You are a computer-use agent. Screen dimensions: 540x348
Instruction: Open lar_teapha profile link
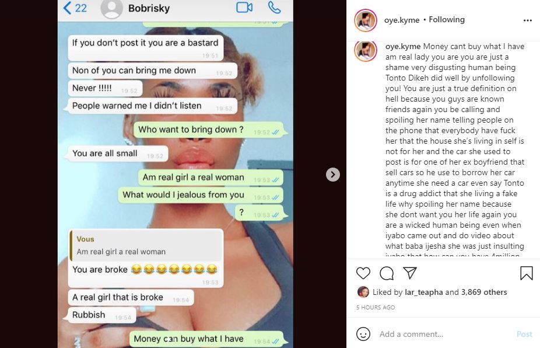point(423,292)
